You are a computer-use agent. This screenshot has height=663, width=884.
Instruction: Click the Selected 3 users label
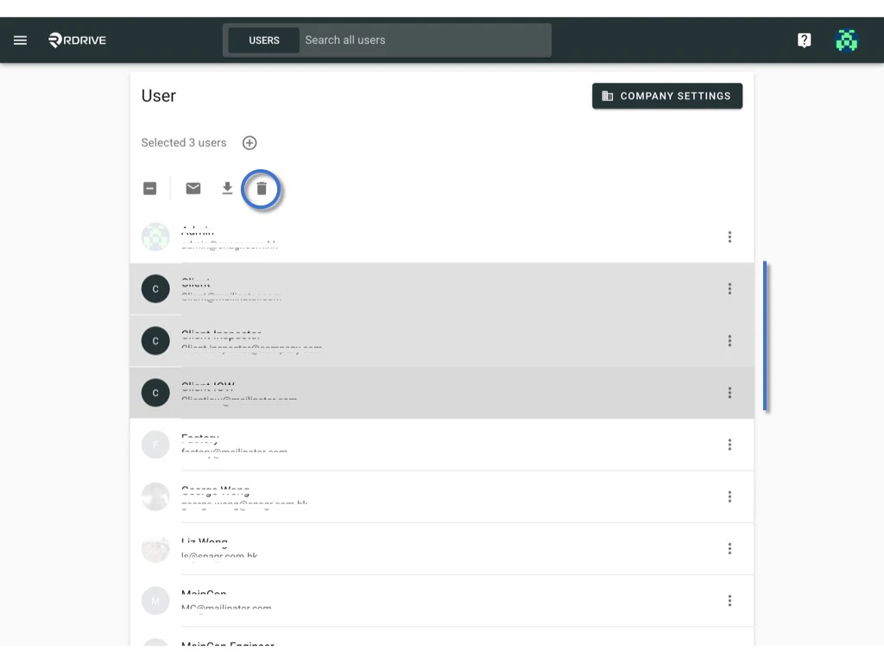183,142
